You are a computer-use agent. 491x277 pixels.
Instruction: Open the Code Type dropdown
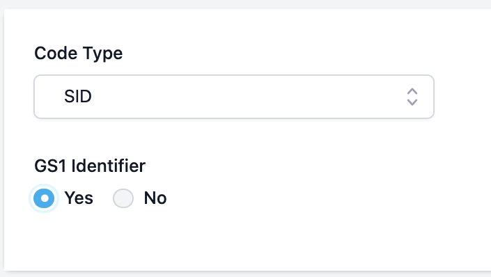point(234,97)
